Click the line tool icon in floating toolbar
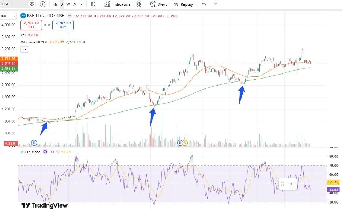 point(292,184)
